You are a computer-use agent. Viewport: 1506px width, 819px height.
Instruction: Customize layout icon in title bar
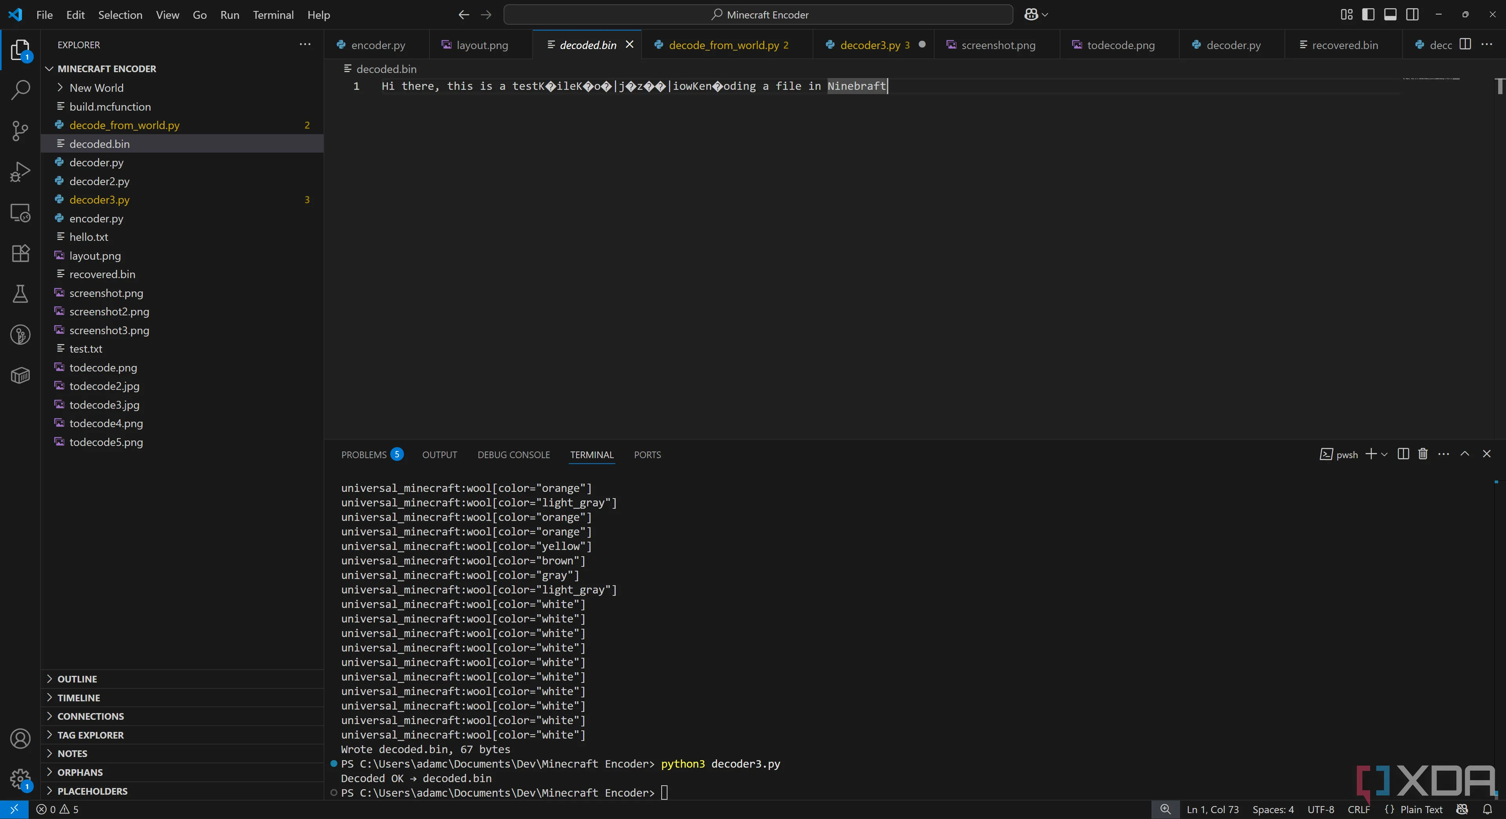click(x=1346, y=15)
